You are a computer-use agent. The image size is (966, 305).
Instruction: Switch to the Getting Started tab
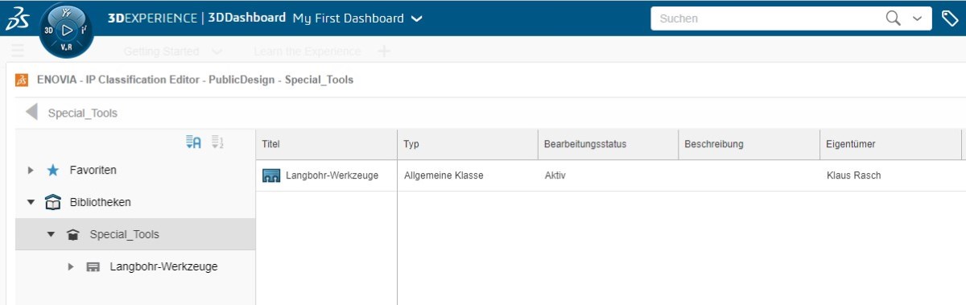pyautogui.click(x=161, y=51)
